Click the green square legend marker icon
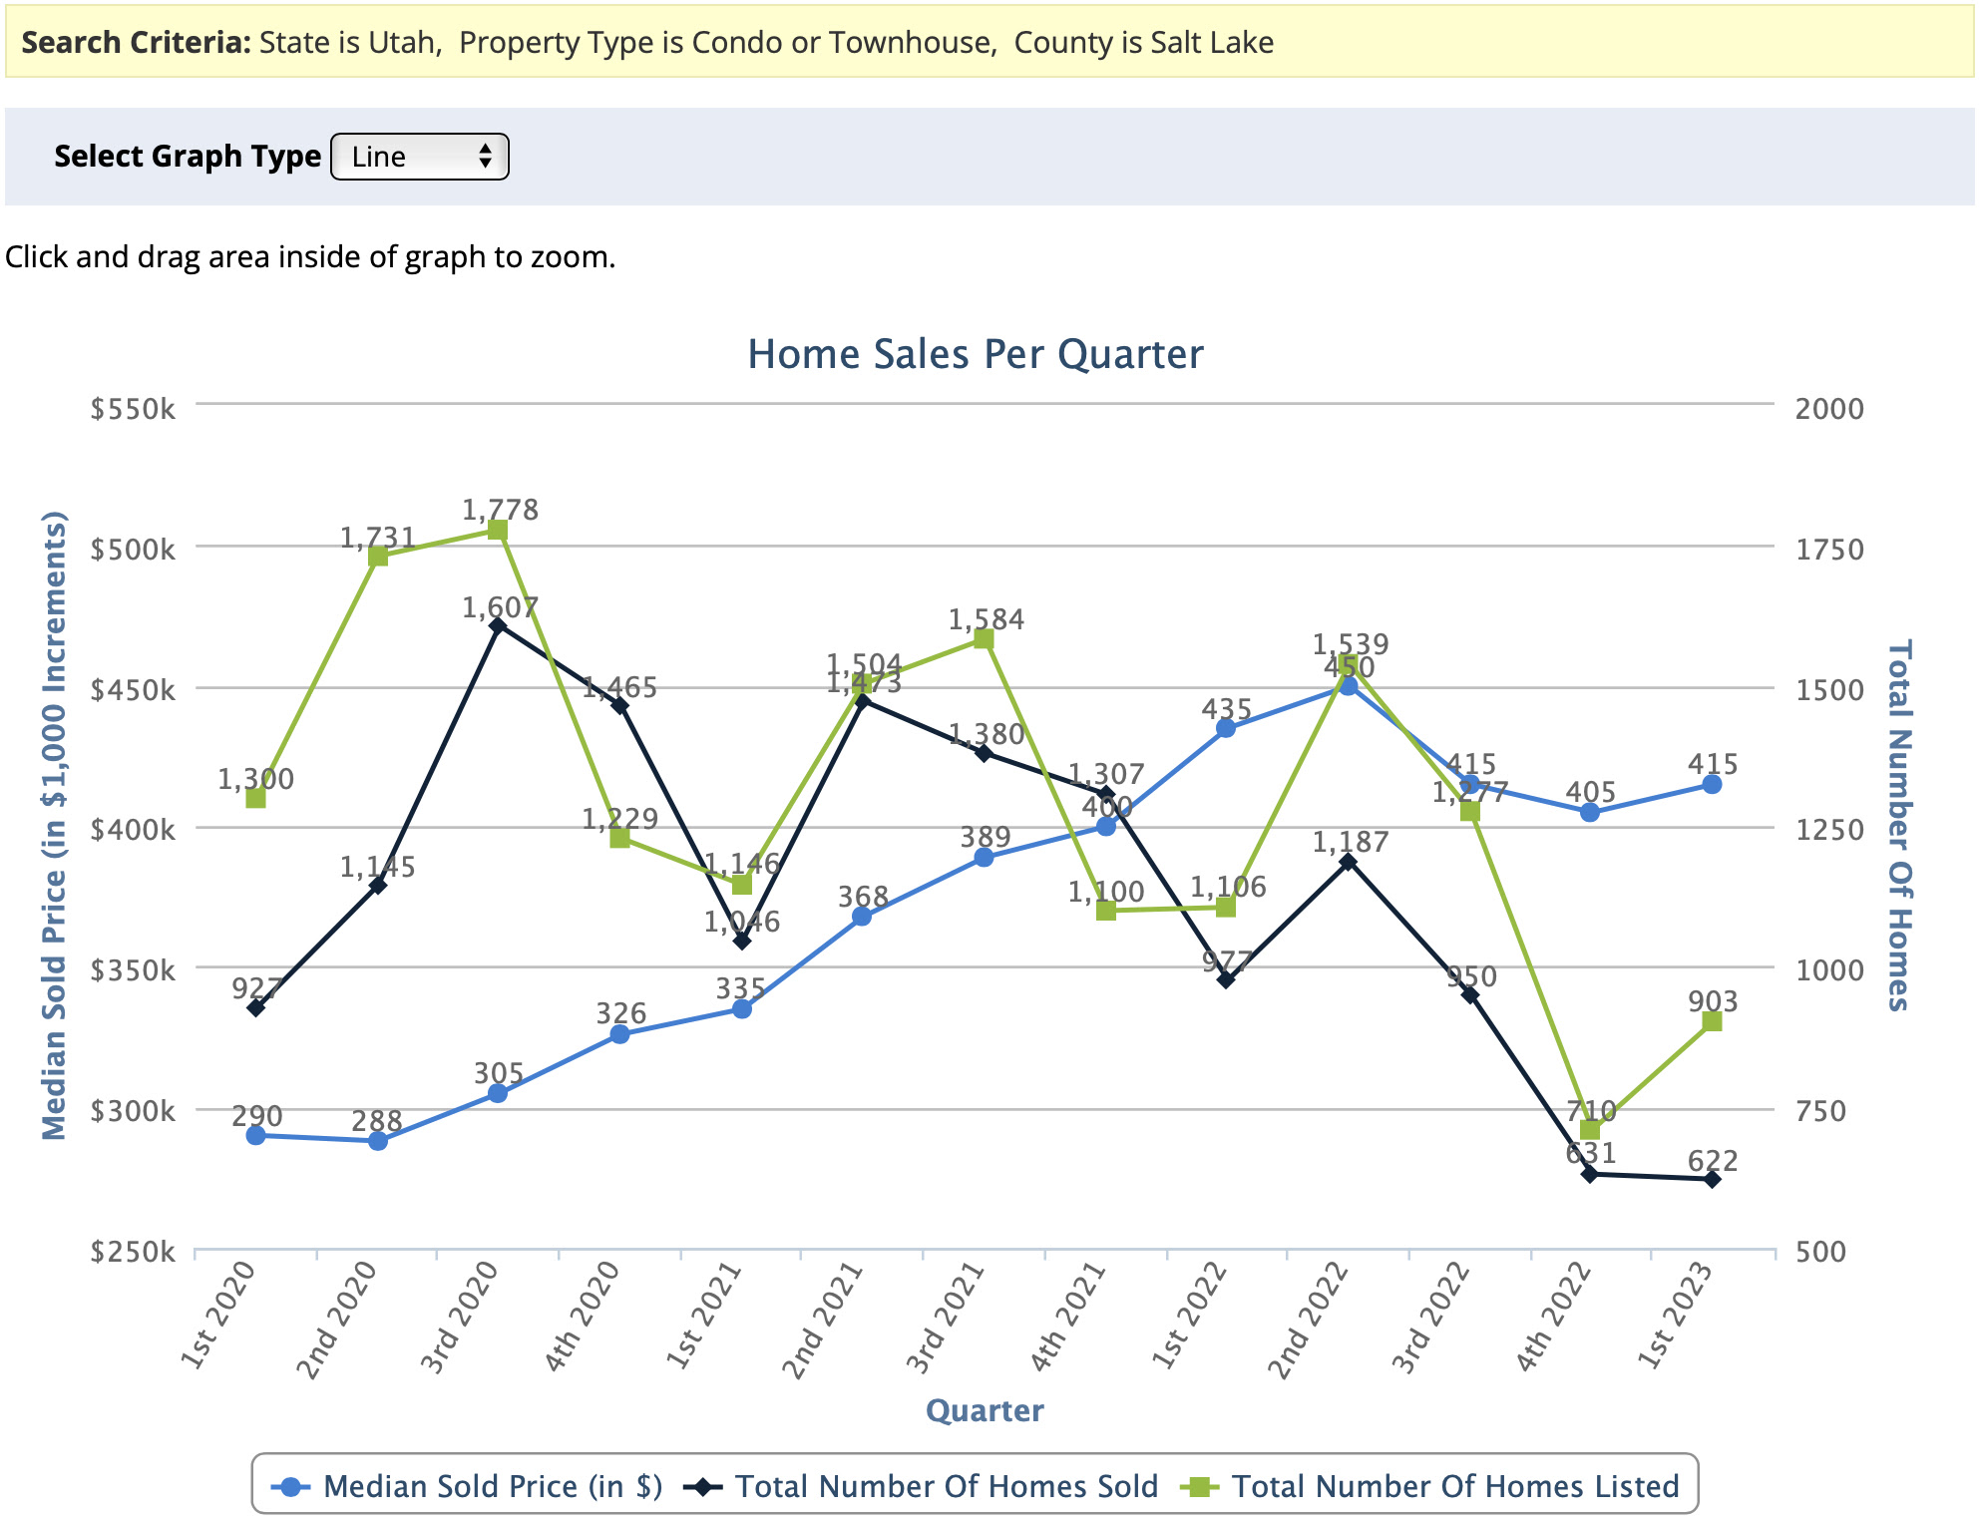This screenshot has width=1981, height=1522. (x=1200, y=1487)
